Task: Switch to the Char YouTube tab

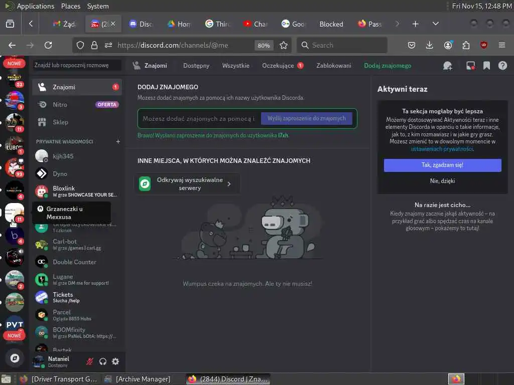Action: pyautogui.click(x=255, y=24)
